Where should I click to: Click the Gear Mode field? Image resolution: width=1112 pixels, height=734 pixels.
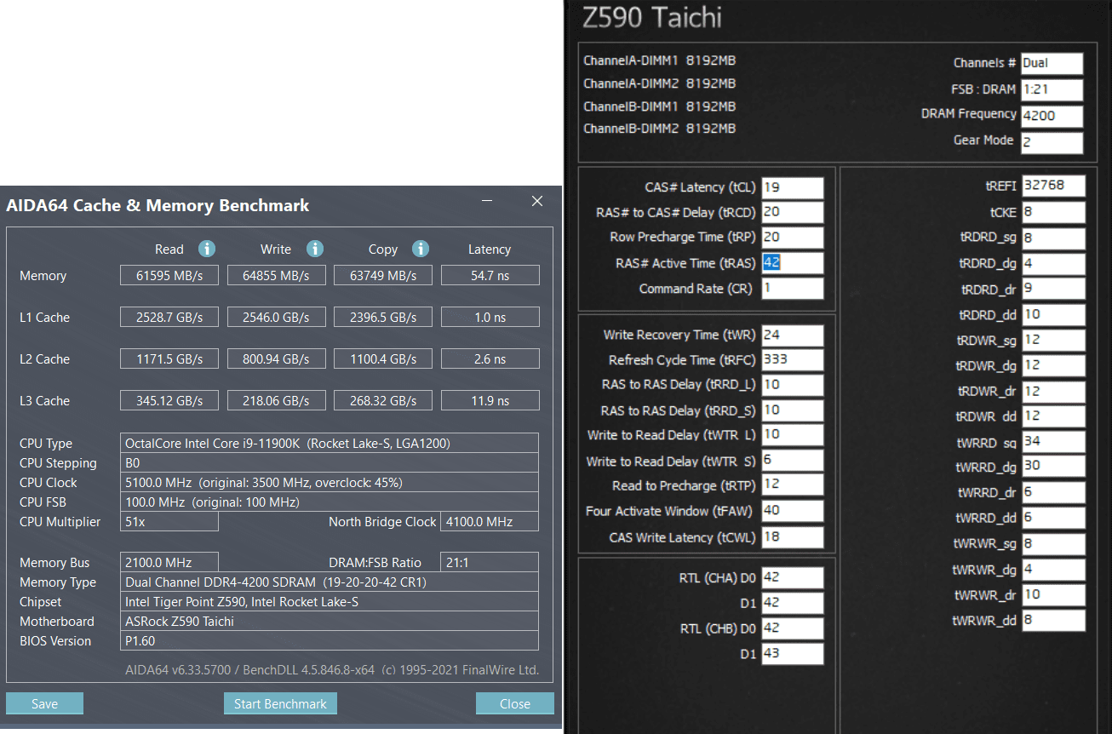[1052, 142]
